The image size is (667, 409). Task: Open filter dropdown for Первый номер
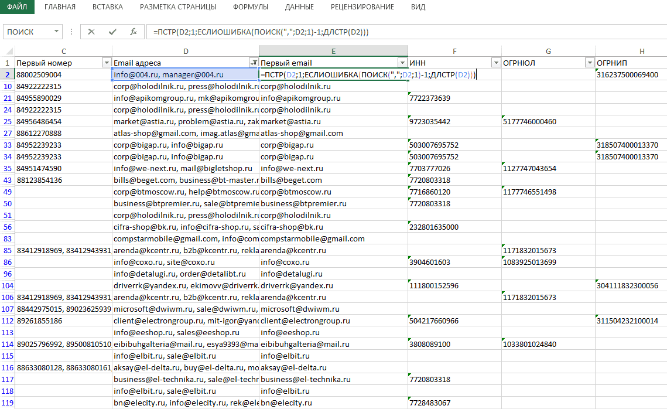point(107,63)
